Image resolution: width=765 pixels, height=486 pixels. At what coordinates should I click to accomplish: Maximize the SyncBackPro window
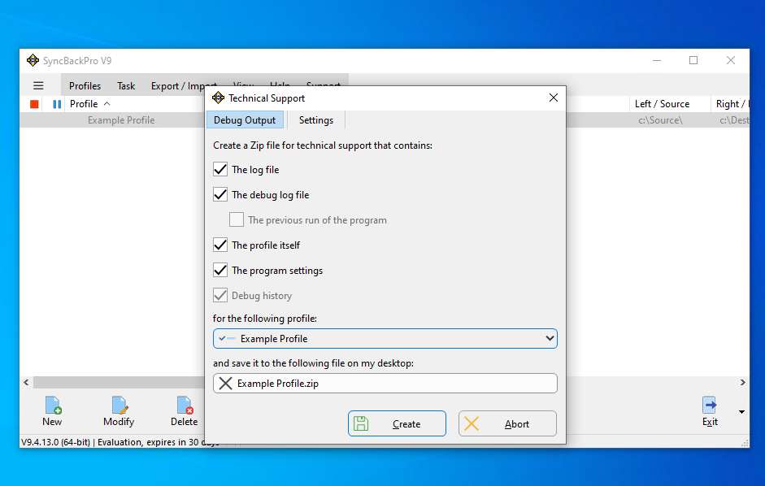click(x=693, y=60)
